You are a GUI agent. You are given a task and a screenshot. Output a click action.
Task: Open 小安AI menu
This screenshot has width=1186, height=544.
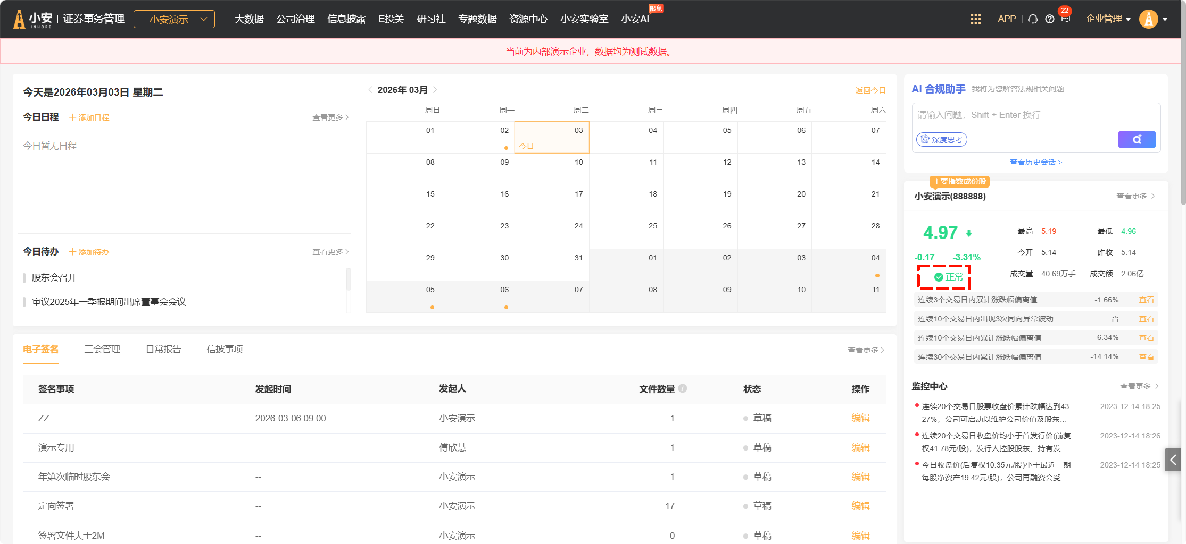[x=635, y=19]
